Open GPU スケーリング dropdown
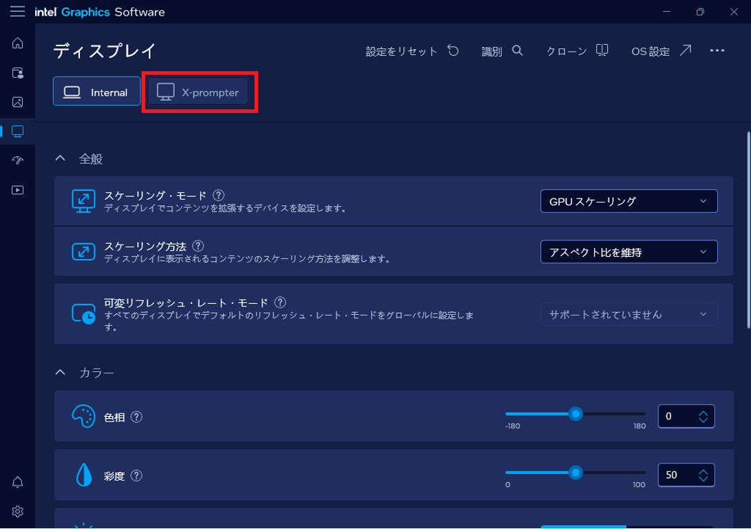Viewport: 751px width, 529px height. (629, 201)
